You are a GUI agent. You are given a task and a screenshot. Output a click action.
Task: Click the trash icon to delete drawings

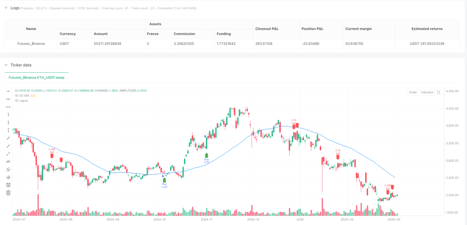[x=9, y=193]
